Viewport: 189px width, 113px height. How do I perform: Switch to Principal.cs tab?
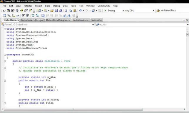coord(96,20)
